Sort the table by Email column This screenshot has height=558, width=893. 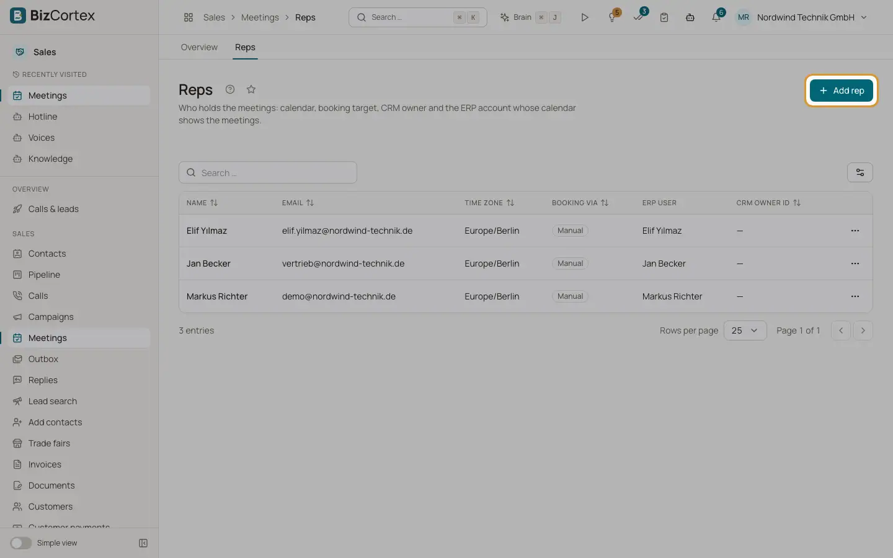298,203
